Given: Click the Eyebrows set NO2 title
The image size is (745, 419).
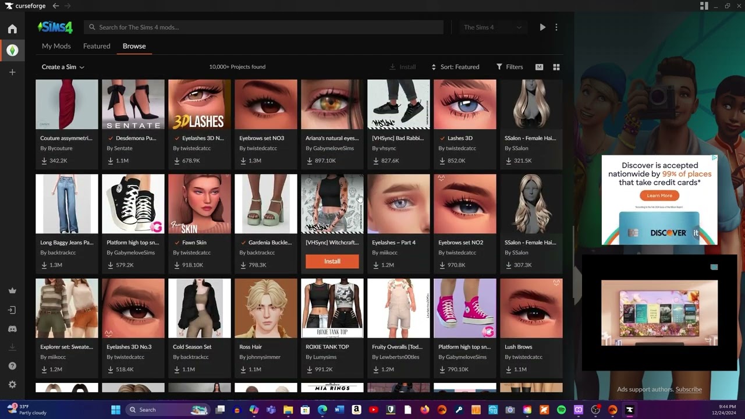Looking at the screenshot, I should coord(461,243).
